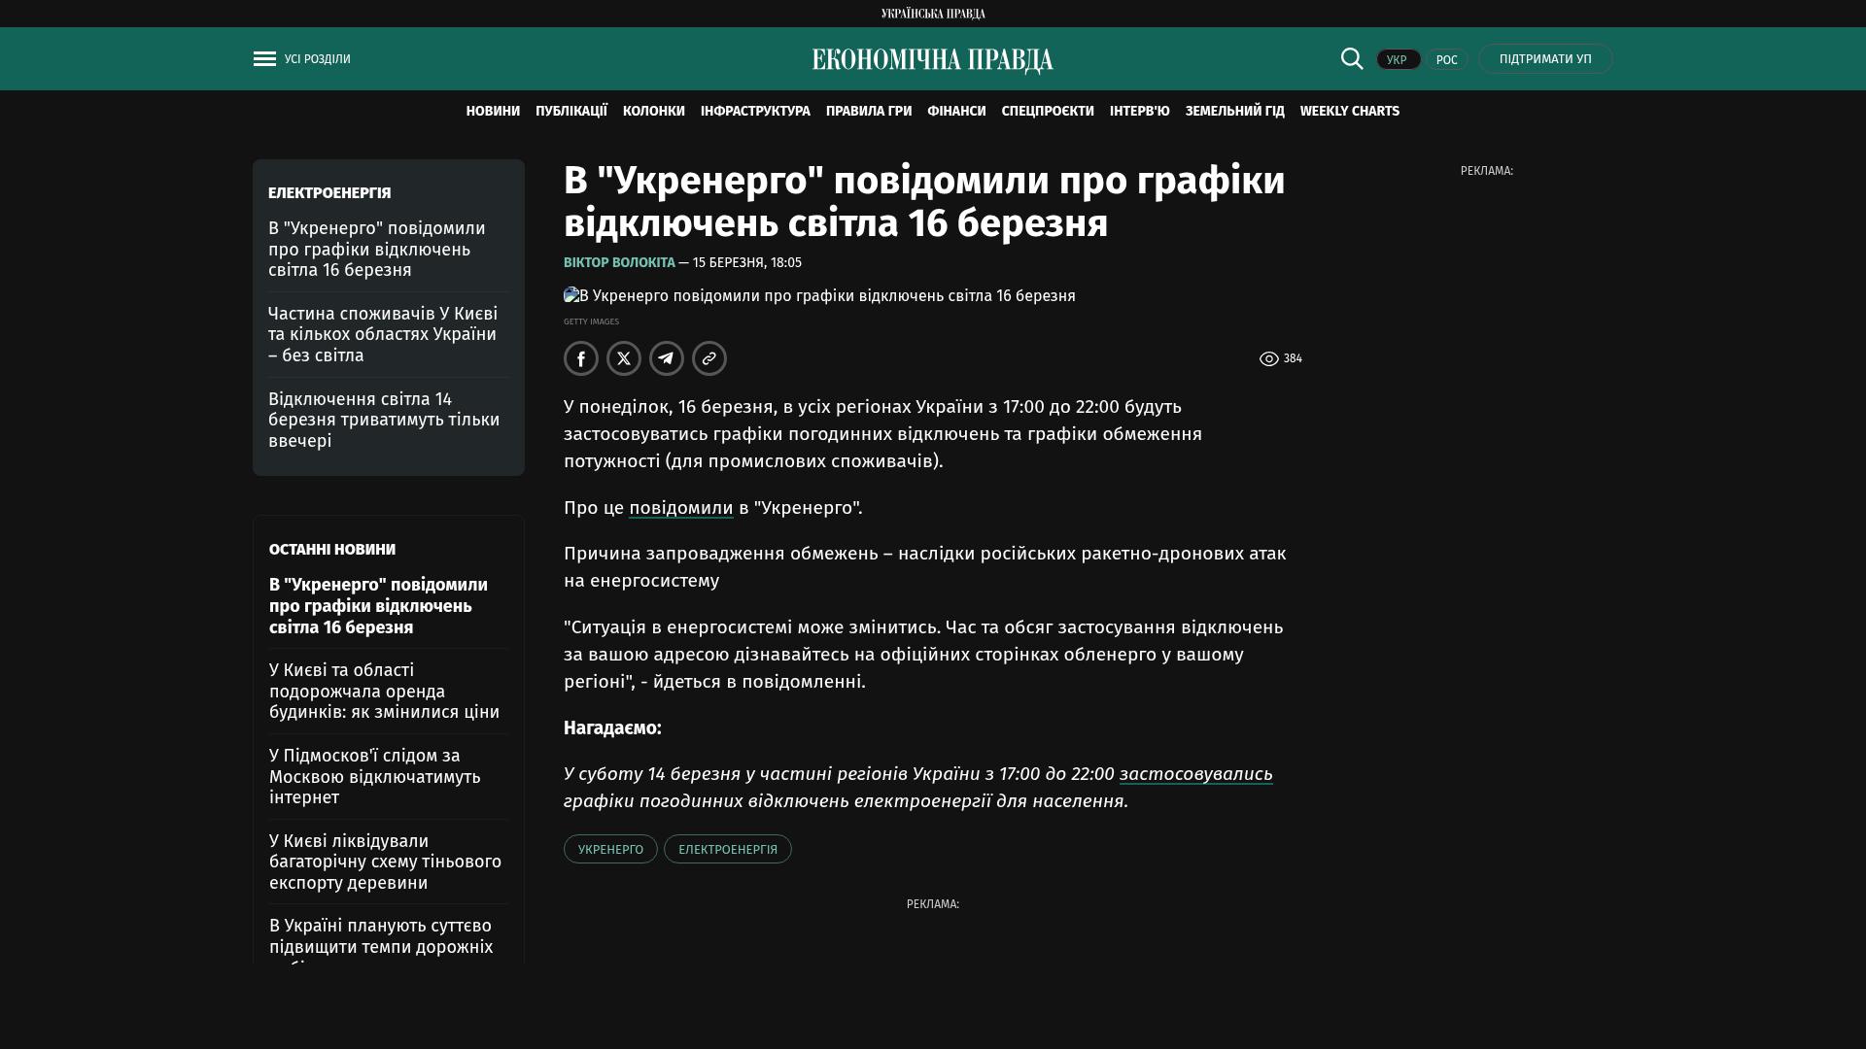
Task: Copy article link with chain icon
Action: [x=709, y=358]
